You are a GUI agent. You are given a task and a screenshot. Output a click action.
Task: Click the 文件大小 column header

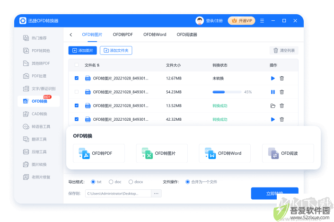[174, 65]
